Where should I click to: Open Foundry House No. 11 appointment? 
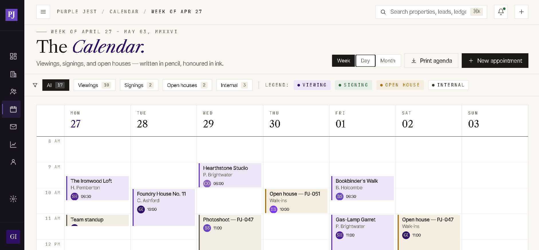point(164,207)
